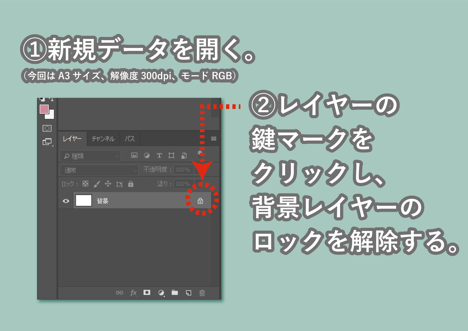
Task: Open the 通常 blend mode dropdown
Action: 99,170
